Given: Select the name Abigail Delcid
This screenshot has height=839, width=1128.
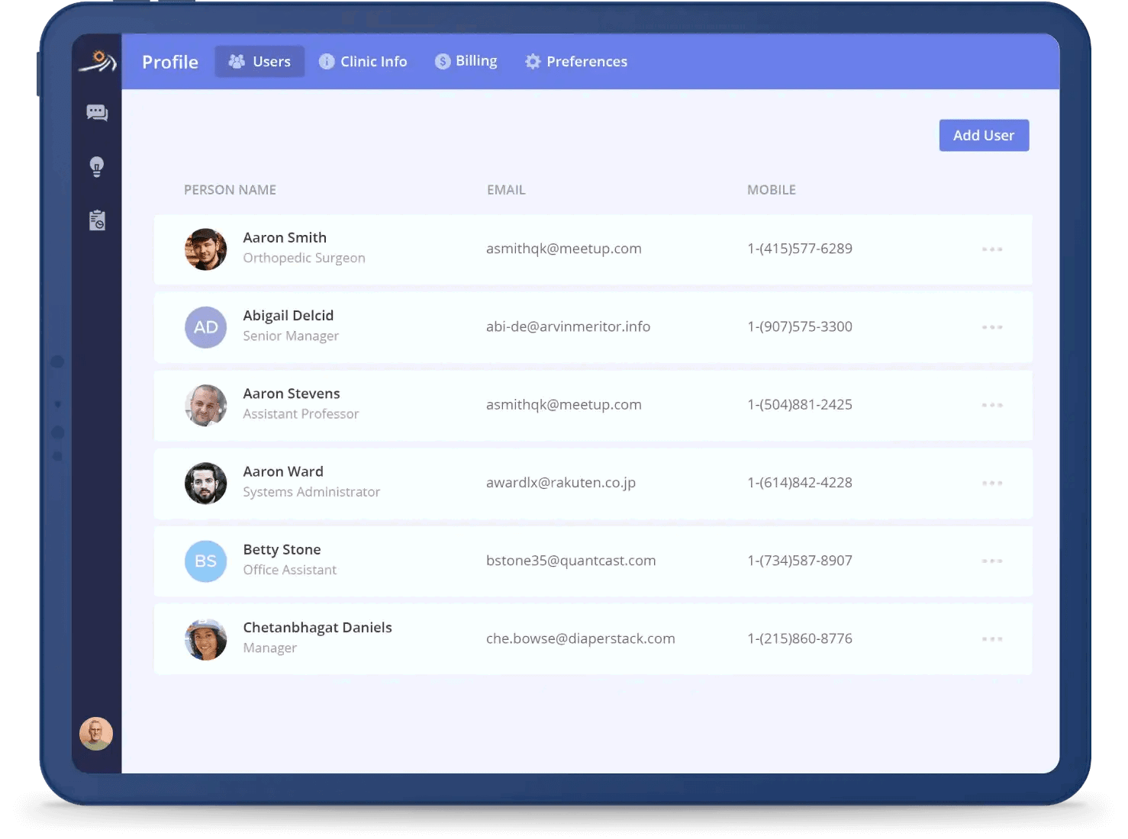Looking at the screenshot, I should pos(288,316).
